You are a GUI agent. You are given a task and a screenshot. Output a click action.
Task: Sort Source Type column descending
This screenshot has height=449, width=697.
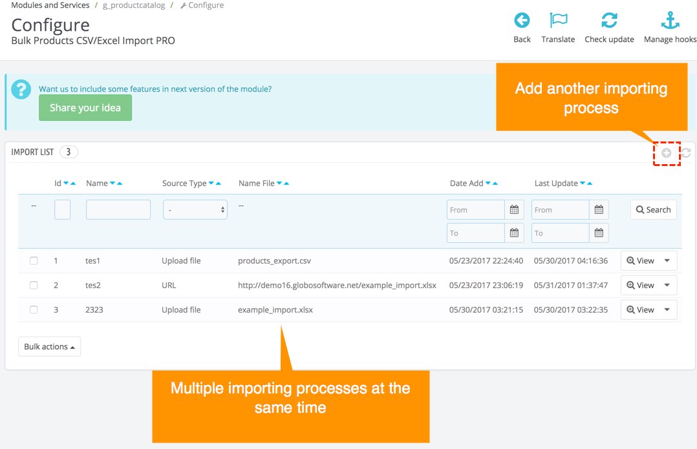point(211,183)
